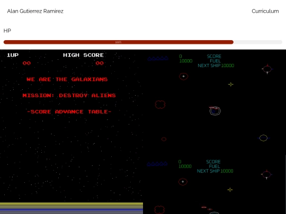Click the white spiral planet with the red ship
This screenshot has width=286, height=214.
point(215,110)
